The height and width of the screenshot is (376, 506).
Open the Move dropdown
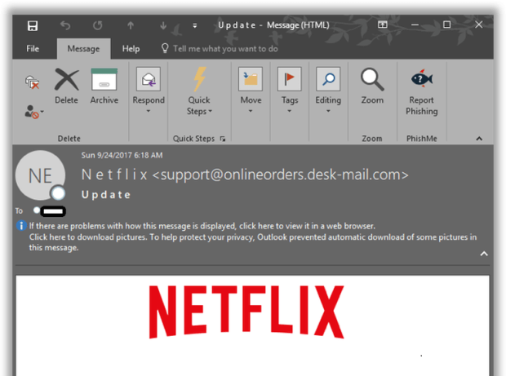(x=251, y=91)
